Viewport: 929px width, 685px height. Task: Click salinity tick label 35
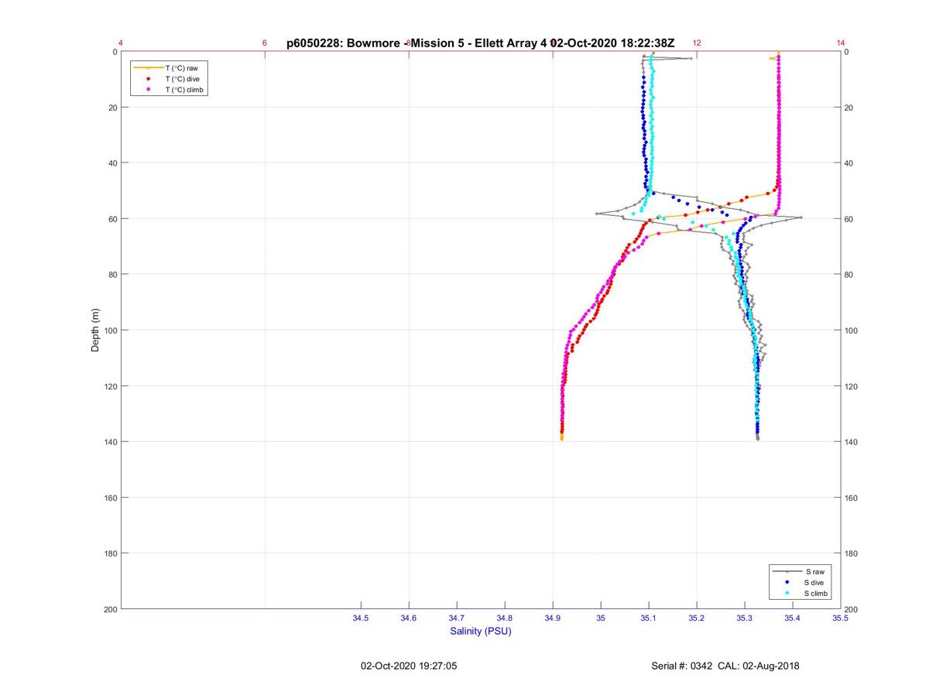click(601, 618)
